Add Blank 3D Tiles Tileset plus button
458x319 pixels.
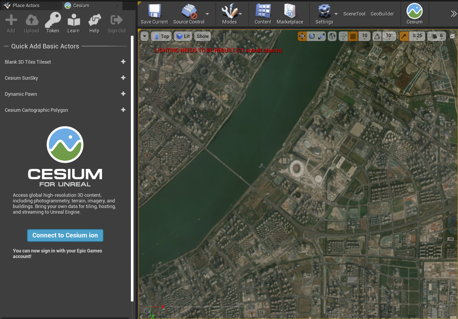point(123,62)
